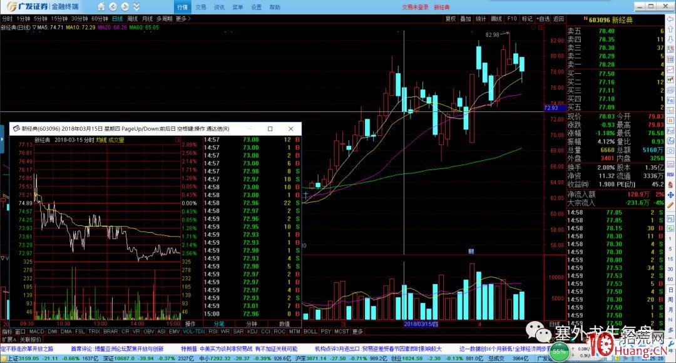The height and width of the screenshot is (363, 676).
Task: Click the left-arrow icon on right sidebar
Action: tap(670, 20)
